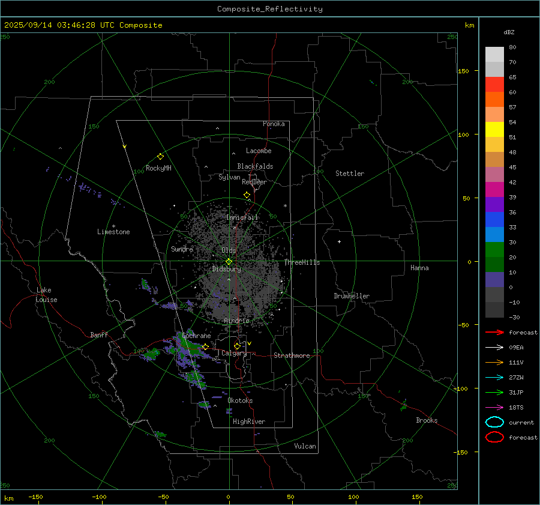This screenshot has height=505, width=540.
Task: Select the green 31JP arrow symbol
Action: (494, 392)
